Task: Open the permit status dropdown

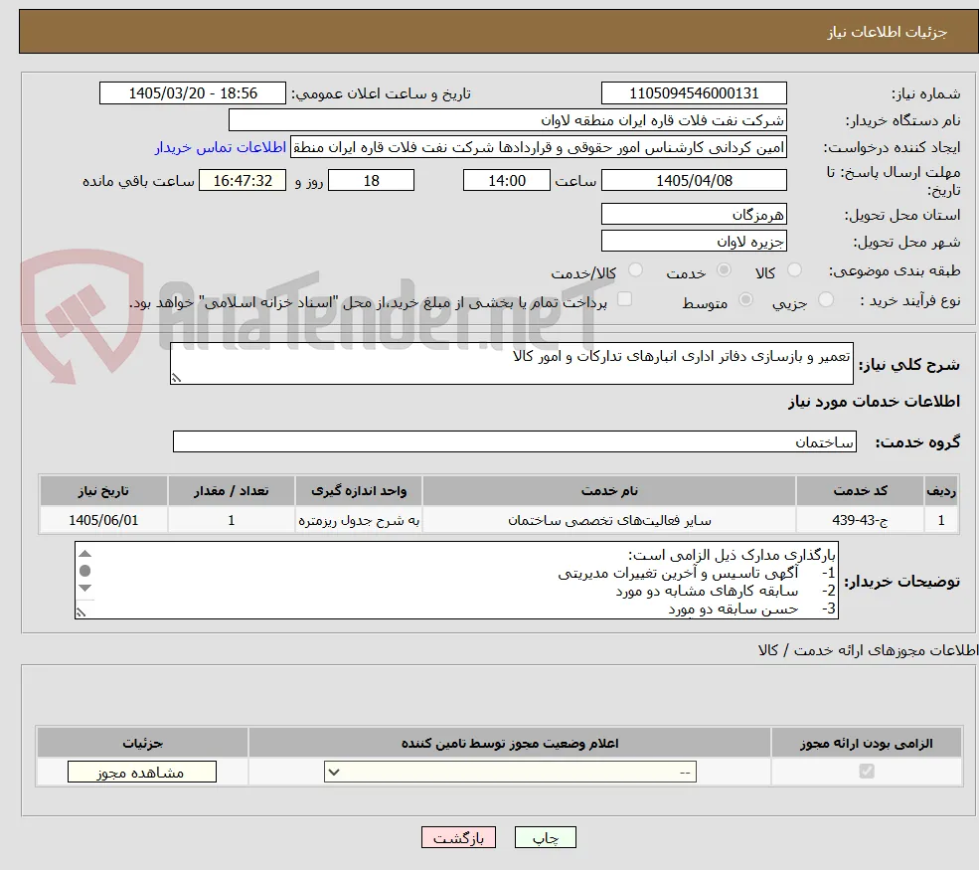Action: click(510, 772)
